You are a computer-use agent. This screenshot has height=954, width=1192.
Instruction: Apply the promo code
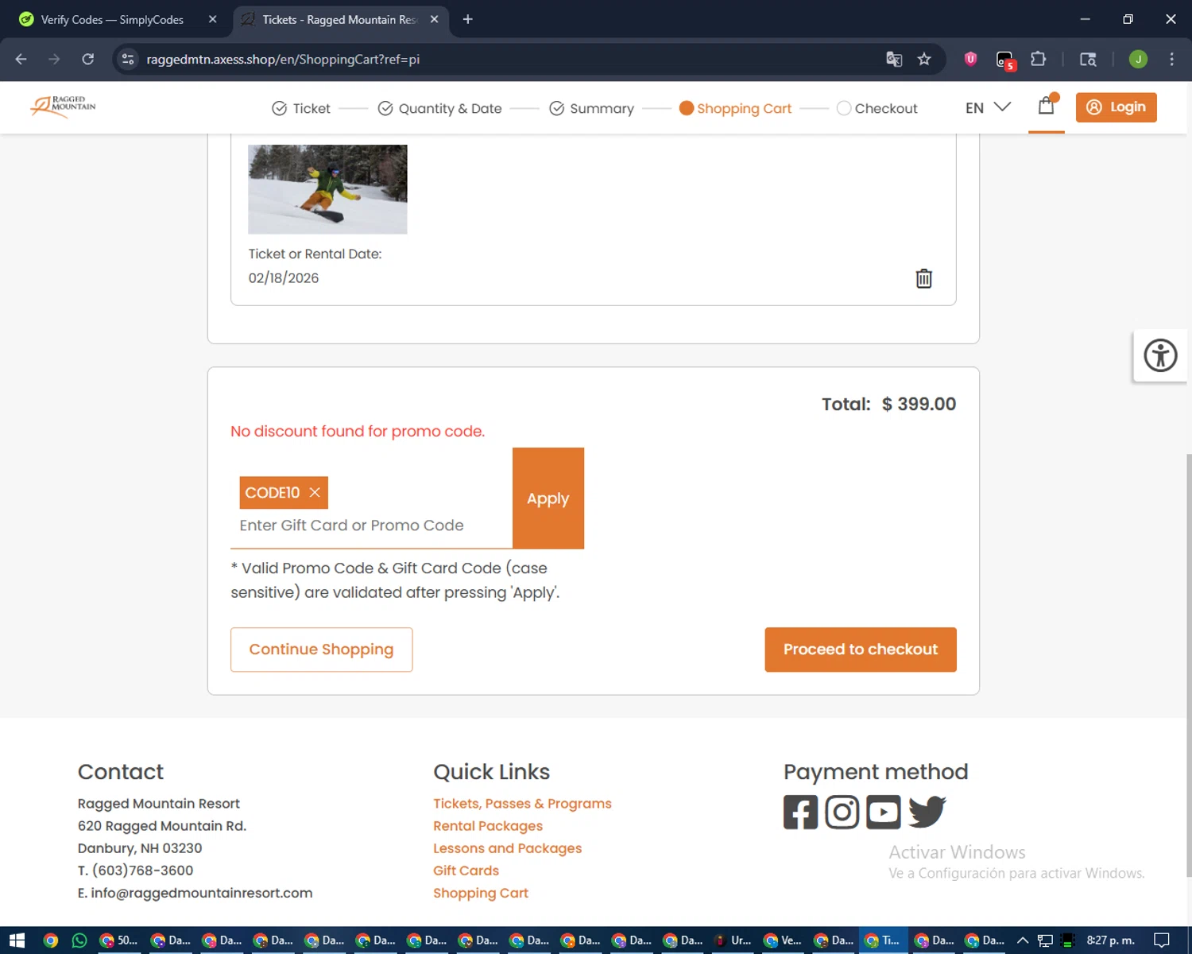(x=548, y=498)
